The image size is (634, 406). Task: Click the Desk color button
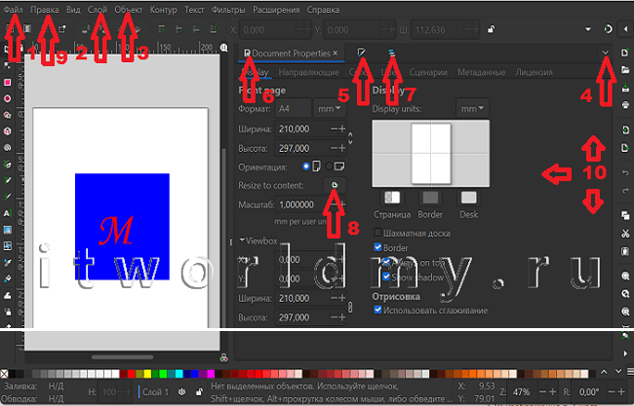pos(468,198)
